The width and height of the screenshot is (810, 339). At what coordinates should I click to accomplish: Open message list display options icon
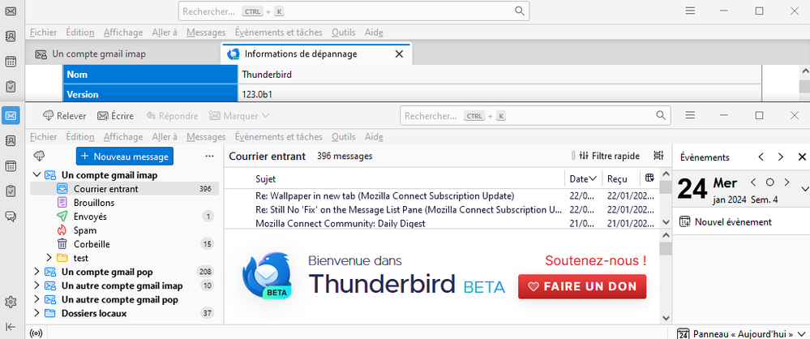tap(658, 156)
